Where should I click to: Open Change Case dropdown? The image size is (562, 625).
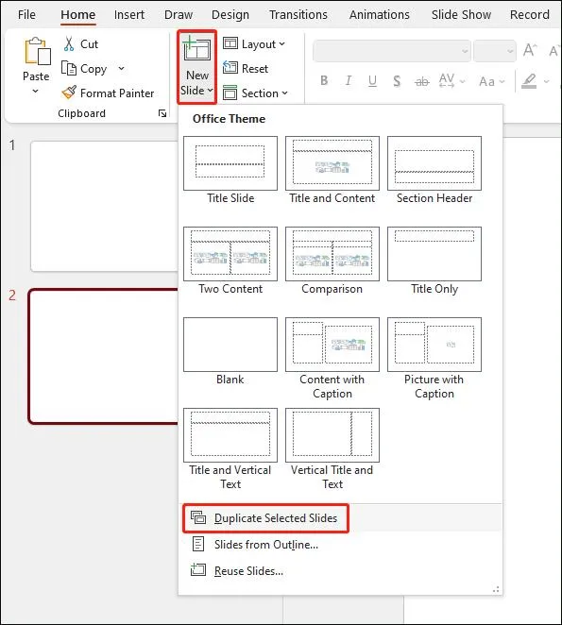(x=491, y=81)
